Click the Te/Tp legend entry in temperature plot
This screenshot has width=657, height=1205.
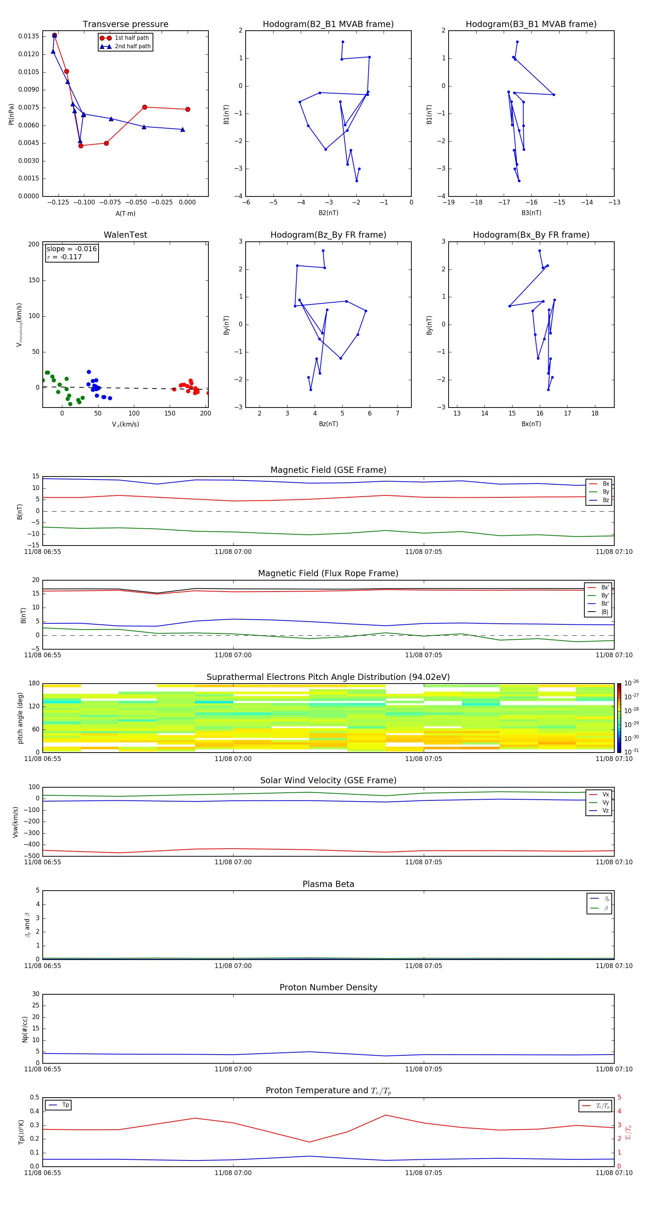(x=595, y=1106)
